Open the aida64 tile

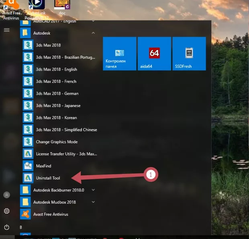pyautogui.click(x=154, y=54)
